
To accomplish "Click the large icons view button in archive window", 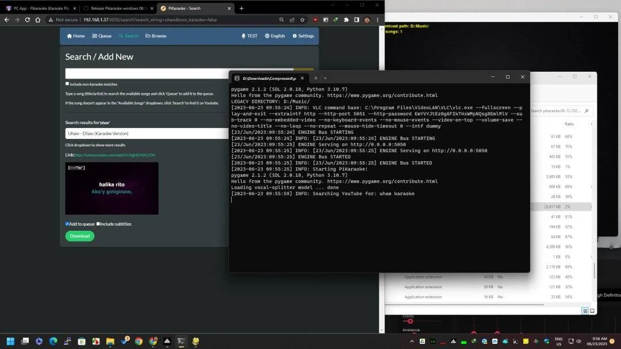I will point(592,311).
